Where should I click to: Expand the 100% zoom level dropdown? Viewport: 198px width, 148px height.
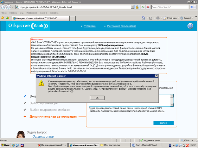click(x=188, y=140)
